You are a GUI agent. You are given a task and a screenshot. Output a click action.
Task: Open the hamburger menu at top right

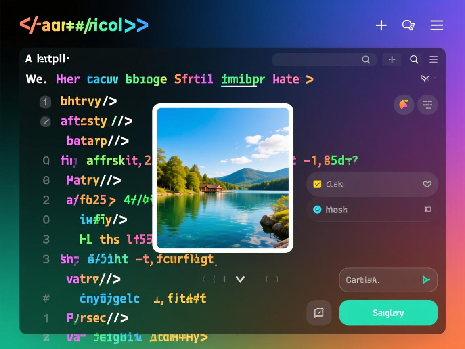point(437,25)
